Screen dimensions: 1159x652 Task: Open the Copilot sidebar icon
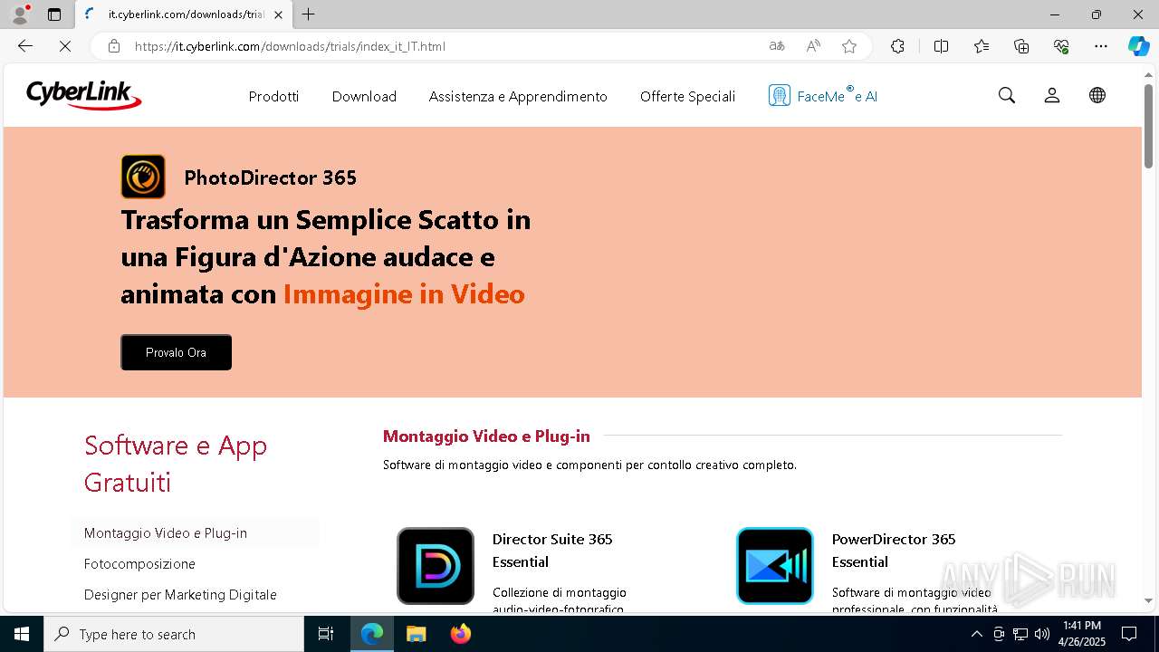1138,46
